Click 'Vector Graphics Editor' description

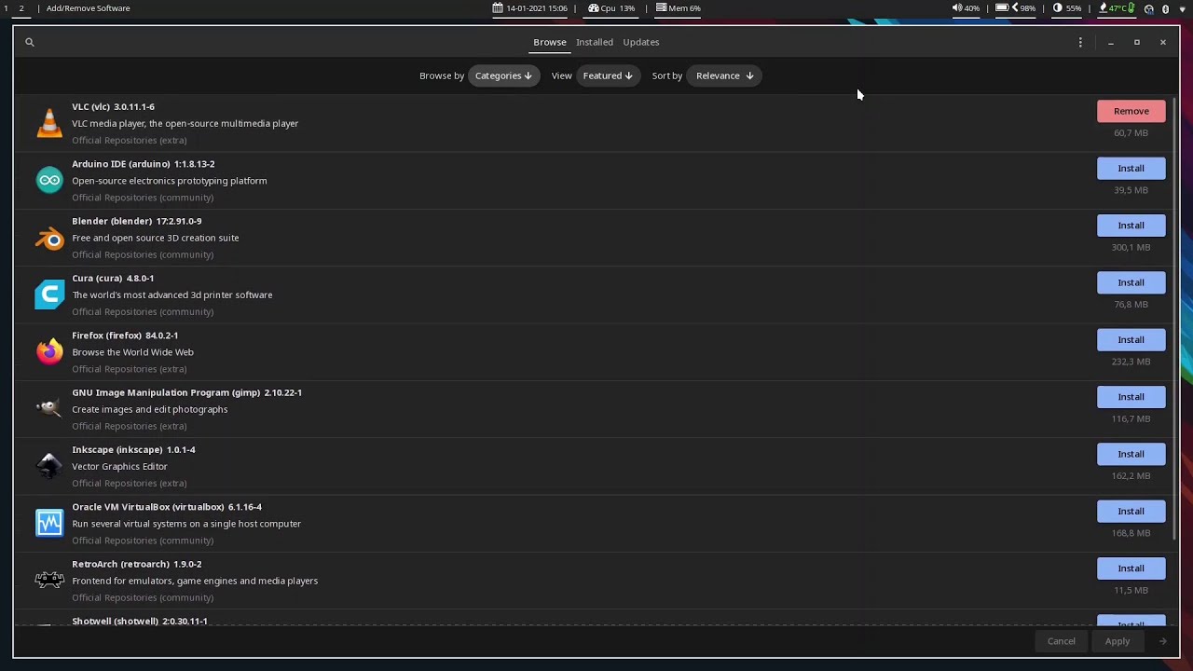[119, 466]
